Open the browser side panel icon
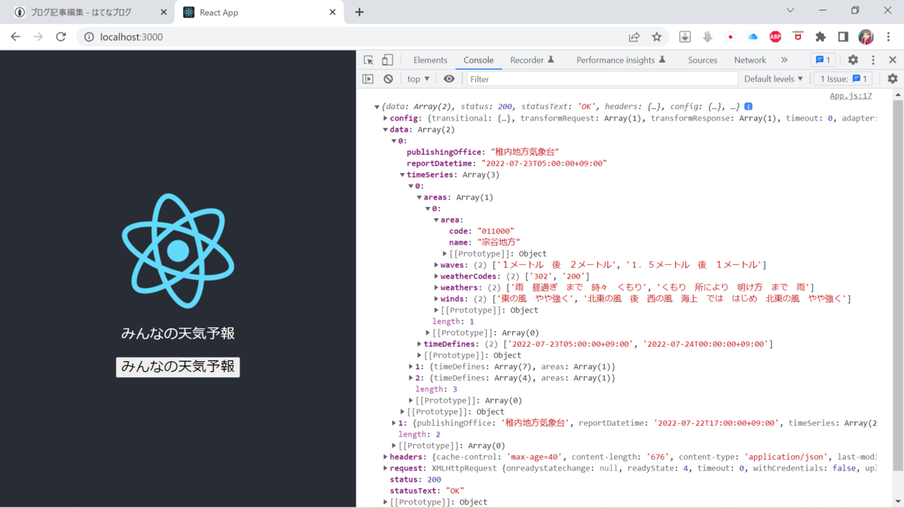Screen dimensions: 904x508 pyautogui.click(x=843, y=37)
